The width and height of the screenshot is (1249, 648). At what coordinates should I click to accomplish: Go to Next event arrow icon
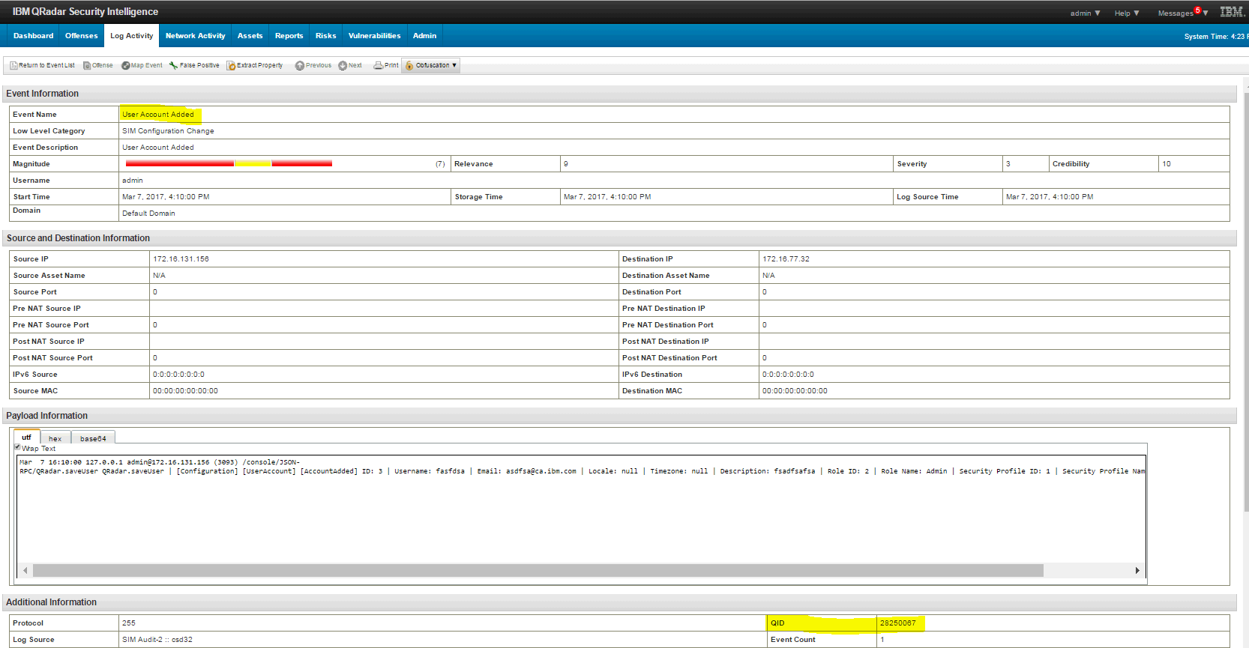[x=343, y=66]
